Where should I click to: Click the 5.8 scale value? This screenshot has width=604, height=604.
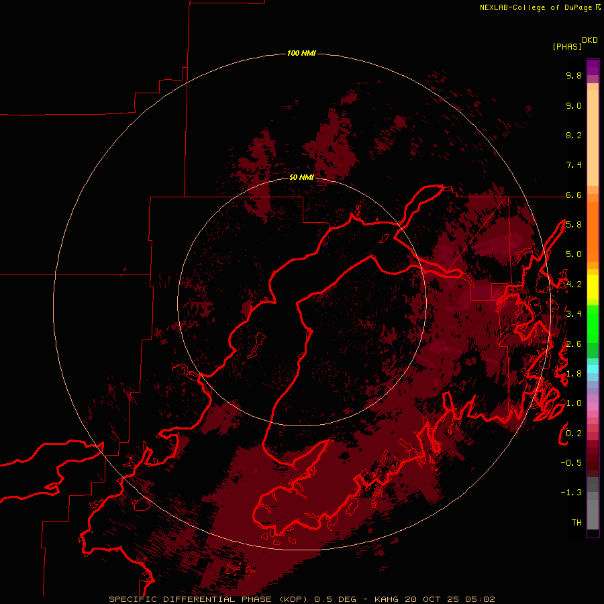(x=574, y=225)
